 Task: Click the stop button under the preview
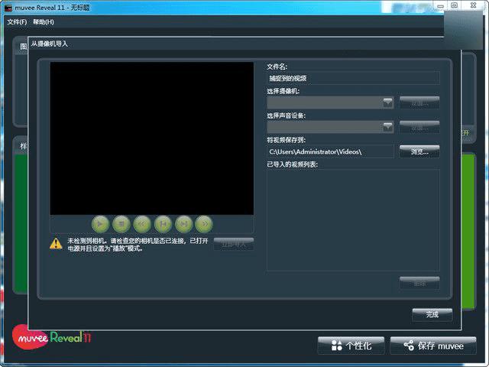point(121,224)
